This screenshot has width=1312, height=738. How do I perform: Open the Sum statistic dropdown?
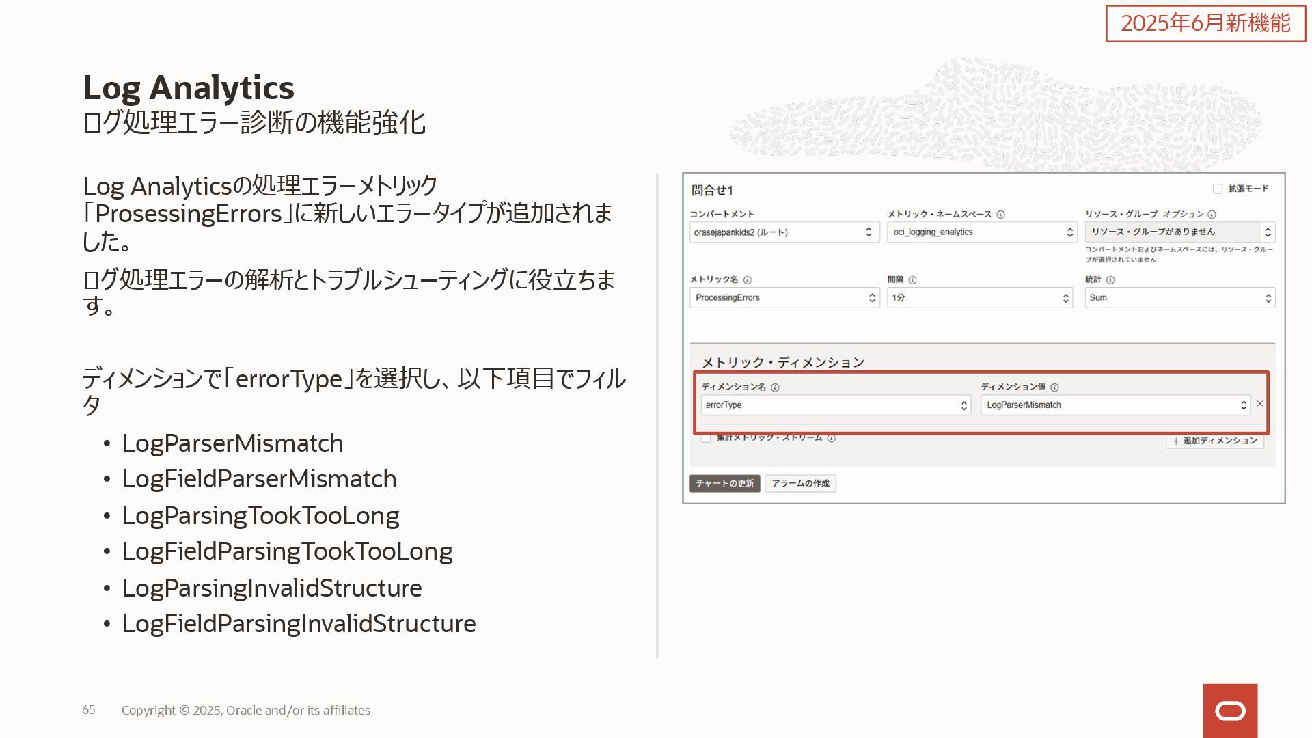coord(1180,298)
